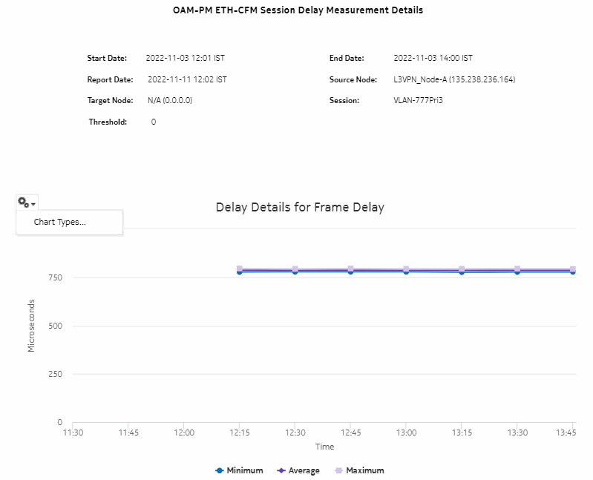
Task: Click the Start Date: field label
Action: [x=107, y=58]
